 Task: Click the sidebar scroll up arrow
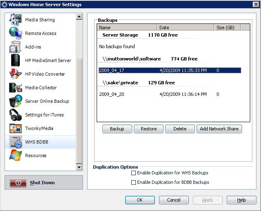pyautogui.click(x=79, y=16)
